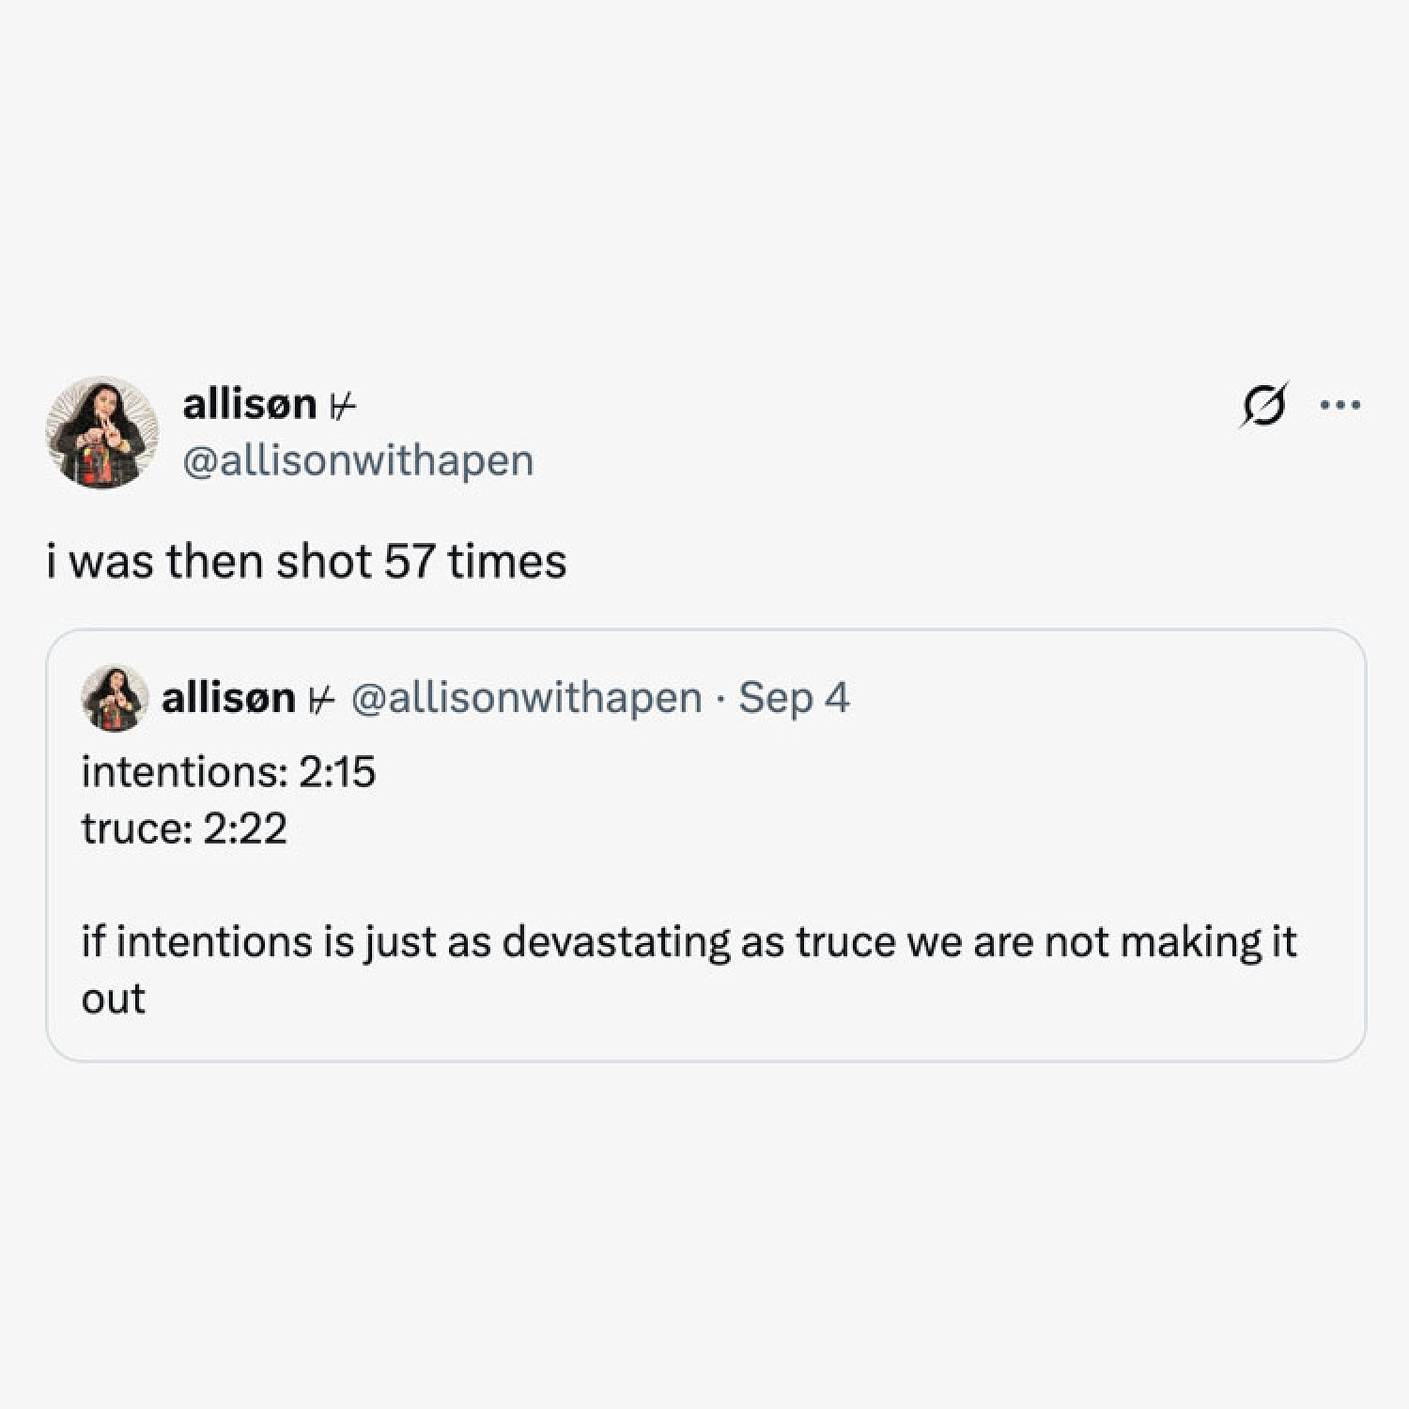Open the three-dot more options menu
The height and width of the screenshot is (1409, 1409).
[1339, 406]
